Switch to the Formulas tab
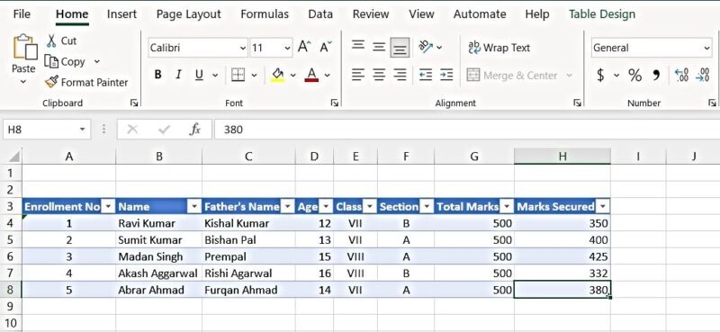The width and height of the screenshot is (720, 332). 265,14
